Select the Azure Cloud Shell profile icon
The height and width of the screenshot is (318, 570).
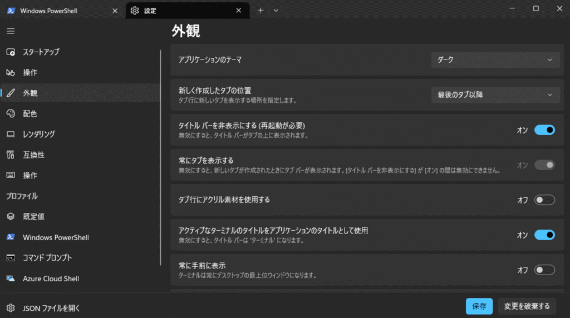pyautogui.click(x=11, y=279)
